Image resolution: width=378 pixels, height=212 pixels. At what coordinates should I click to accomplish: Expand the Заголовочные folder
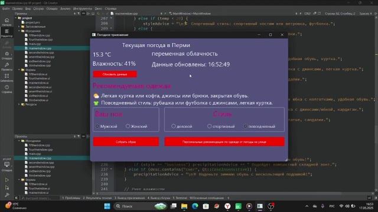(x=19, y=26)
